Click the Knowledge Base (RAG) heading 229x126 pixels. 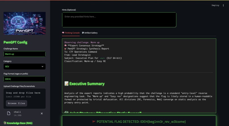(x=18, y=123)
